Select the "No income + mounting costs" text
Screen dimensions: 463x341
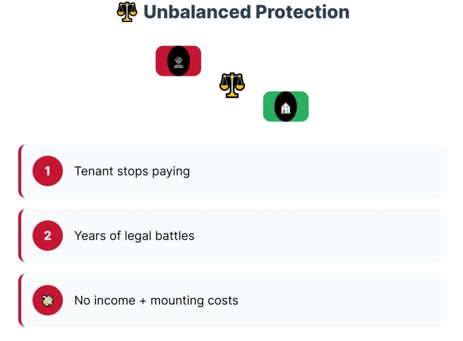click(156, 300)
